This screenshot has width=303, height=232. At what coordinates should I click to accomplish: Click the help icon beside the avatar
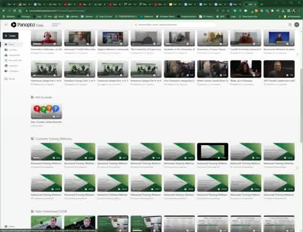[288, 25]
